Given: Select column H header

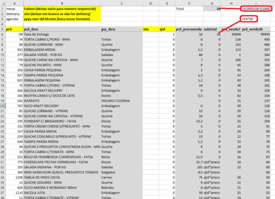Looking at the screenshot, I should coord(231,3).
